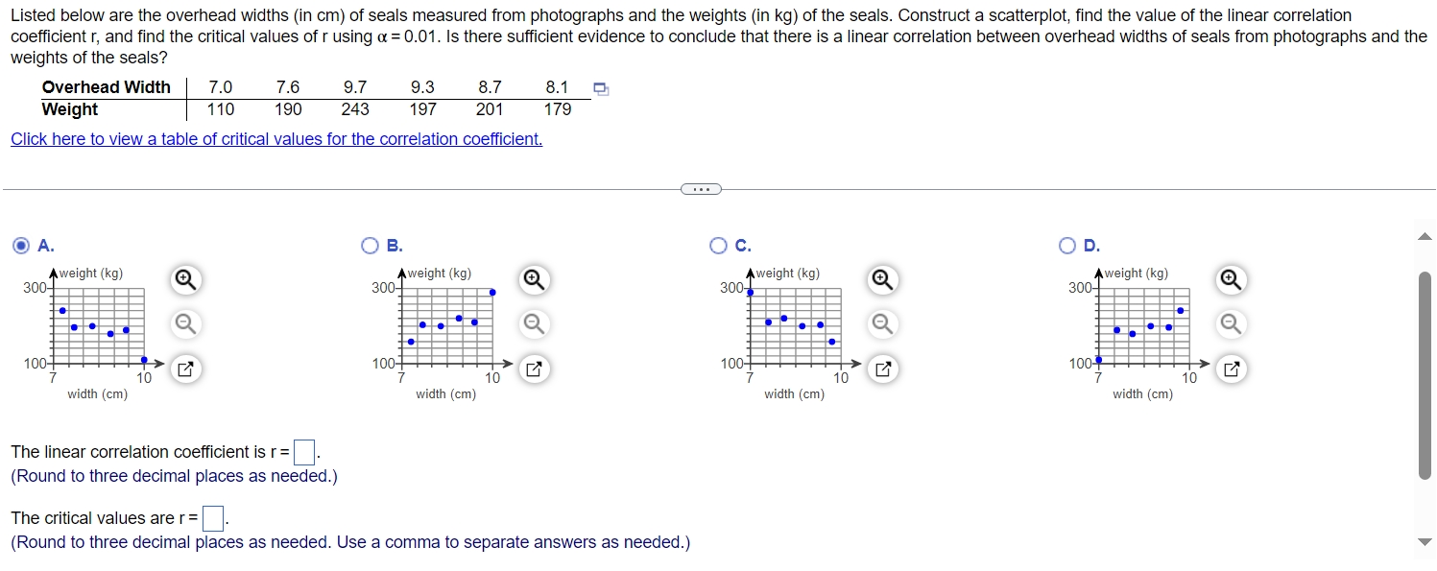Open graph B in larger view icon
Viewport: 1437px width, 571px height.
coord(535,369)
